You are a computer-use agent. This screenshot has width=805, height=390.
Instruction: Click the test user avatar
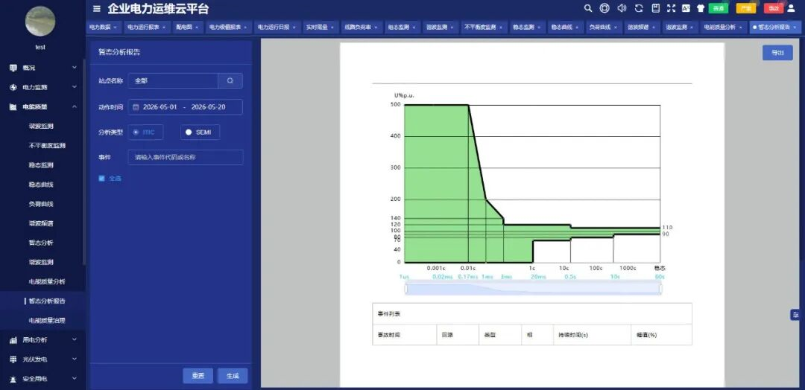(x=40, y=21)
